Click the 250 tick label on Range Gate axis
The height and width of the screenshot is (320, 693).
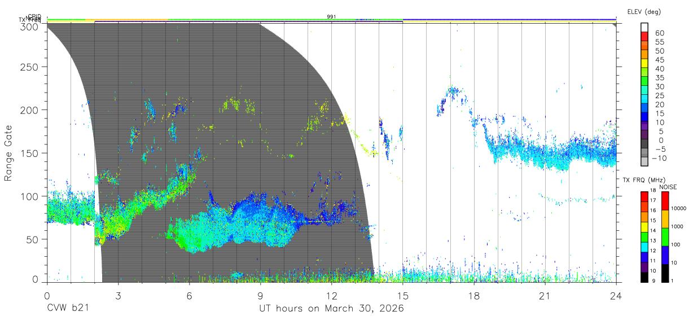point(29,67)
